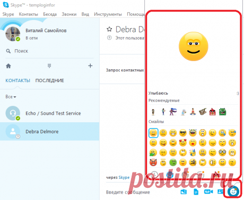Open the Home view icon

click(x=8, y=66)
